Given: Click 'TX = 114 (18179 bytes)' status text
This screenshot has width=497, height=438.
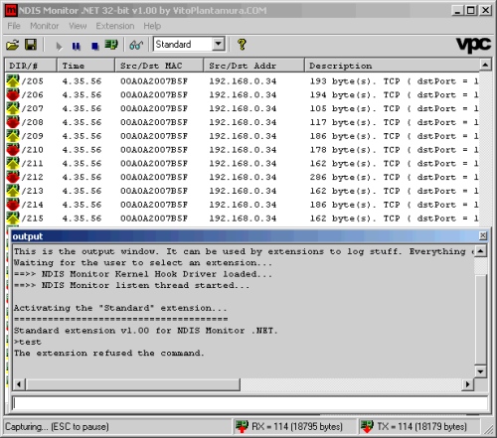Looking at the screenshot, I should 421,427.
